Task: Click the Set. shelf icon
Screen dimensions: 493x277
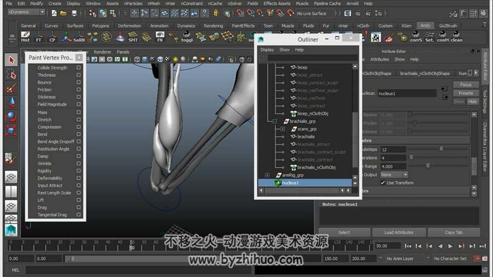Action: click(429, 37)
